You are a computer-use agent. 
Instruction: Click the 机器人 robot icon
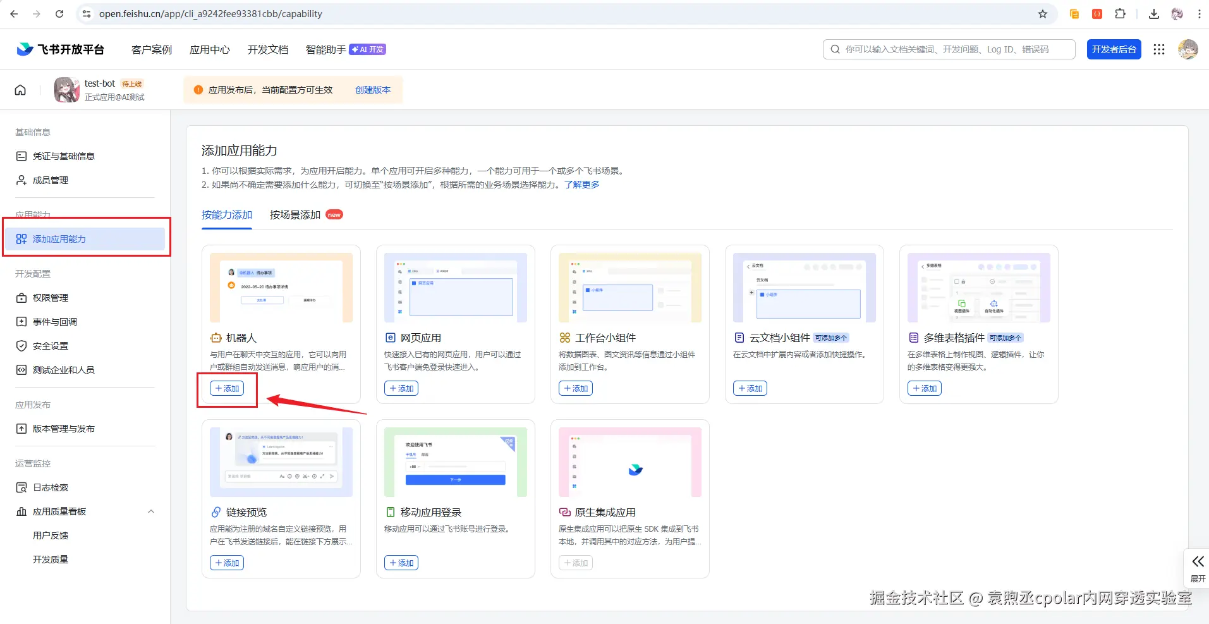216,338
